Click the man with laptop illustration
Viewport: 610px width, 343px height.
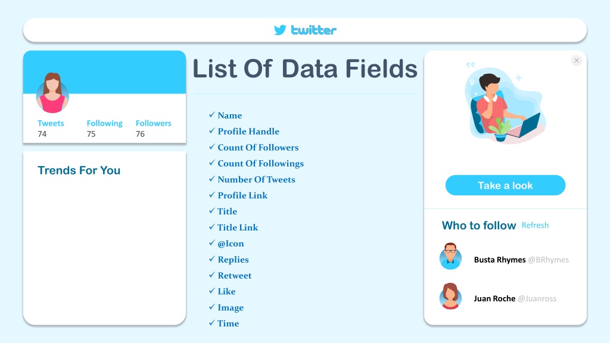click(505, 102)
